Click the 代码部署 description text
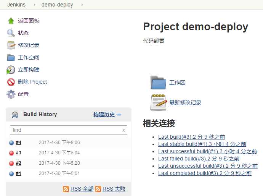263x196 pixels. 154,41
